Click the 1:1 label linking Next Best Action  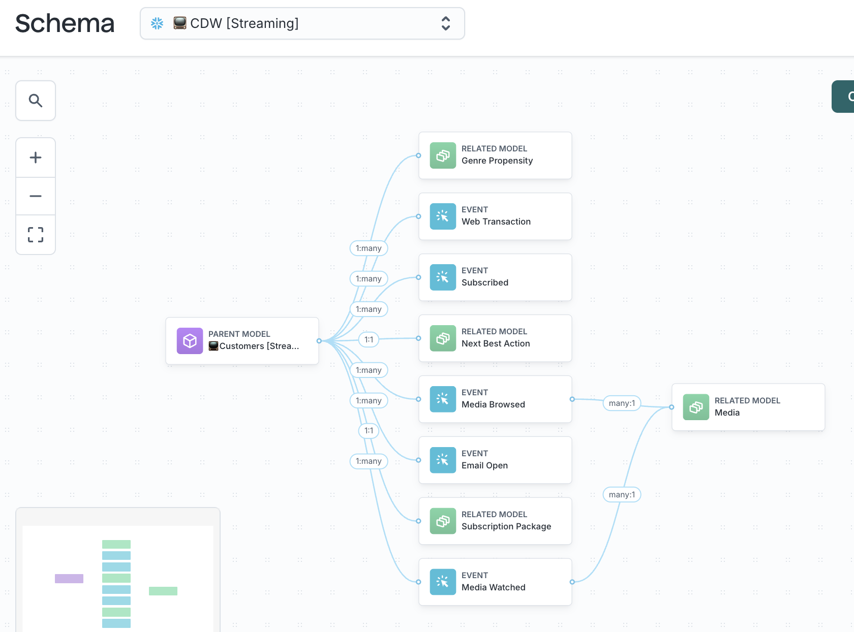tap(369, 339)
